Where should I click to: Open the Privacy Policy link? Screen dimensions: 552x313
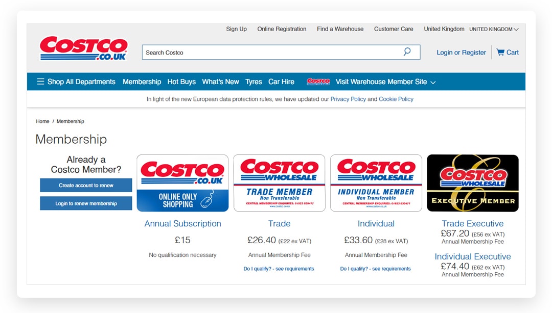pos(348,99)
